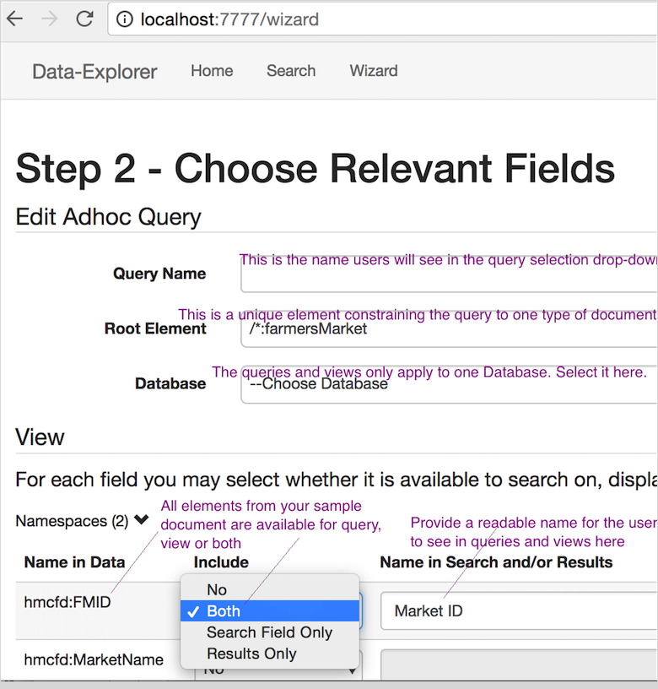Click the Root Element input field
The height and width of the screenshot is (689, 658).
[447, 329]
